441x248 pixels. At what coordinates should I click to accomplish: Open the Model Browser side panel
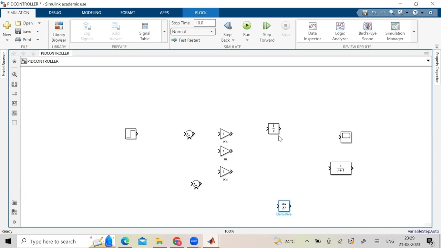point(4,64)
